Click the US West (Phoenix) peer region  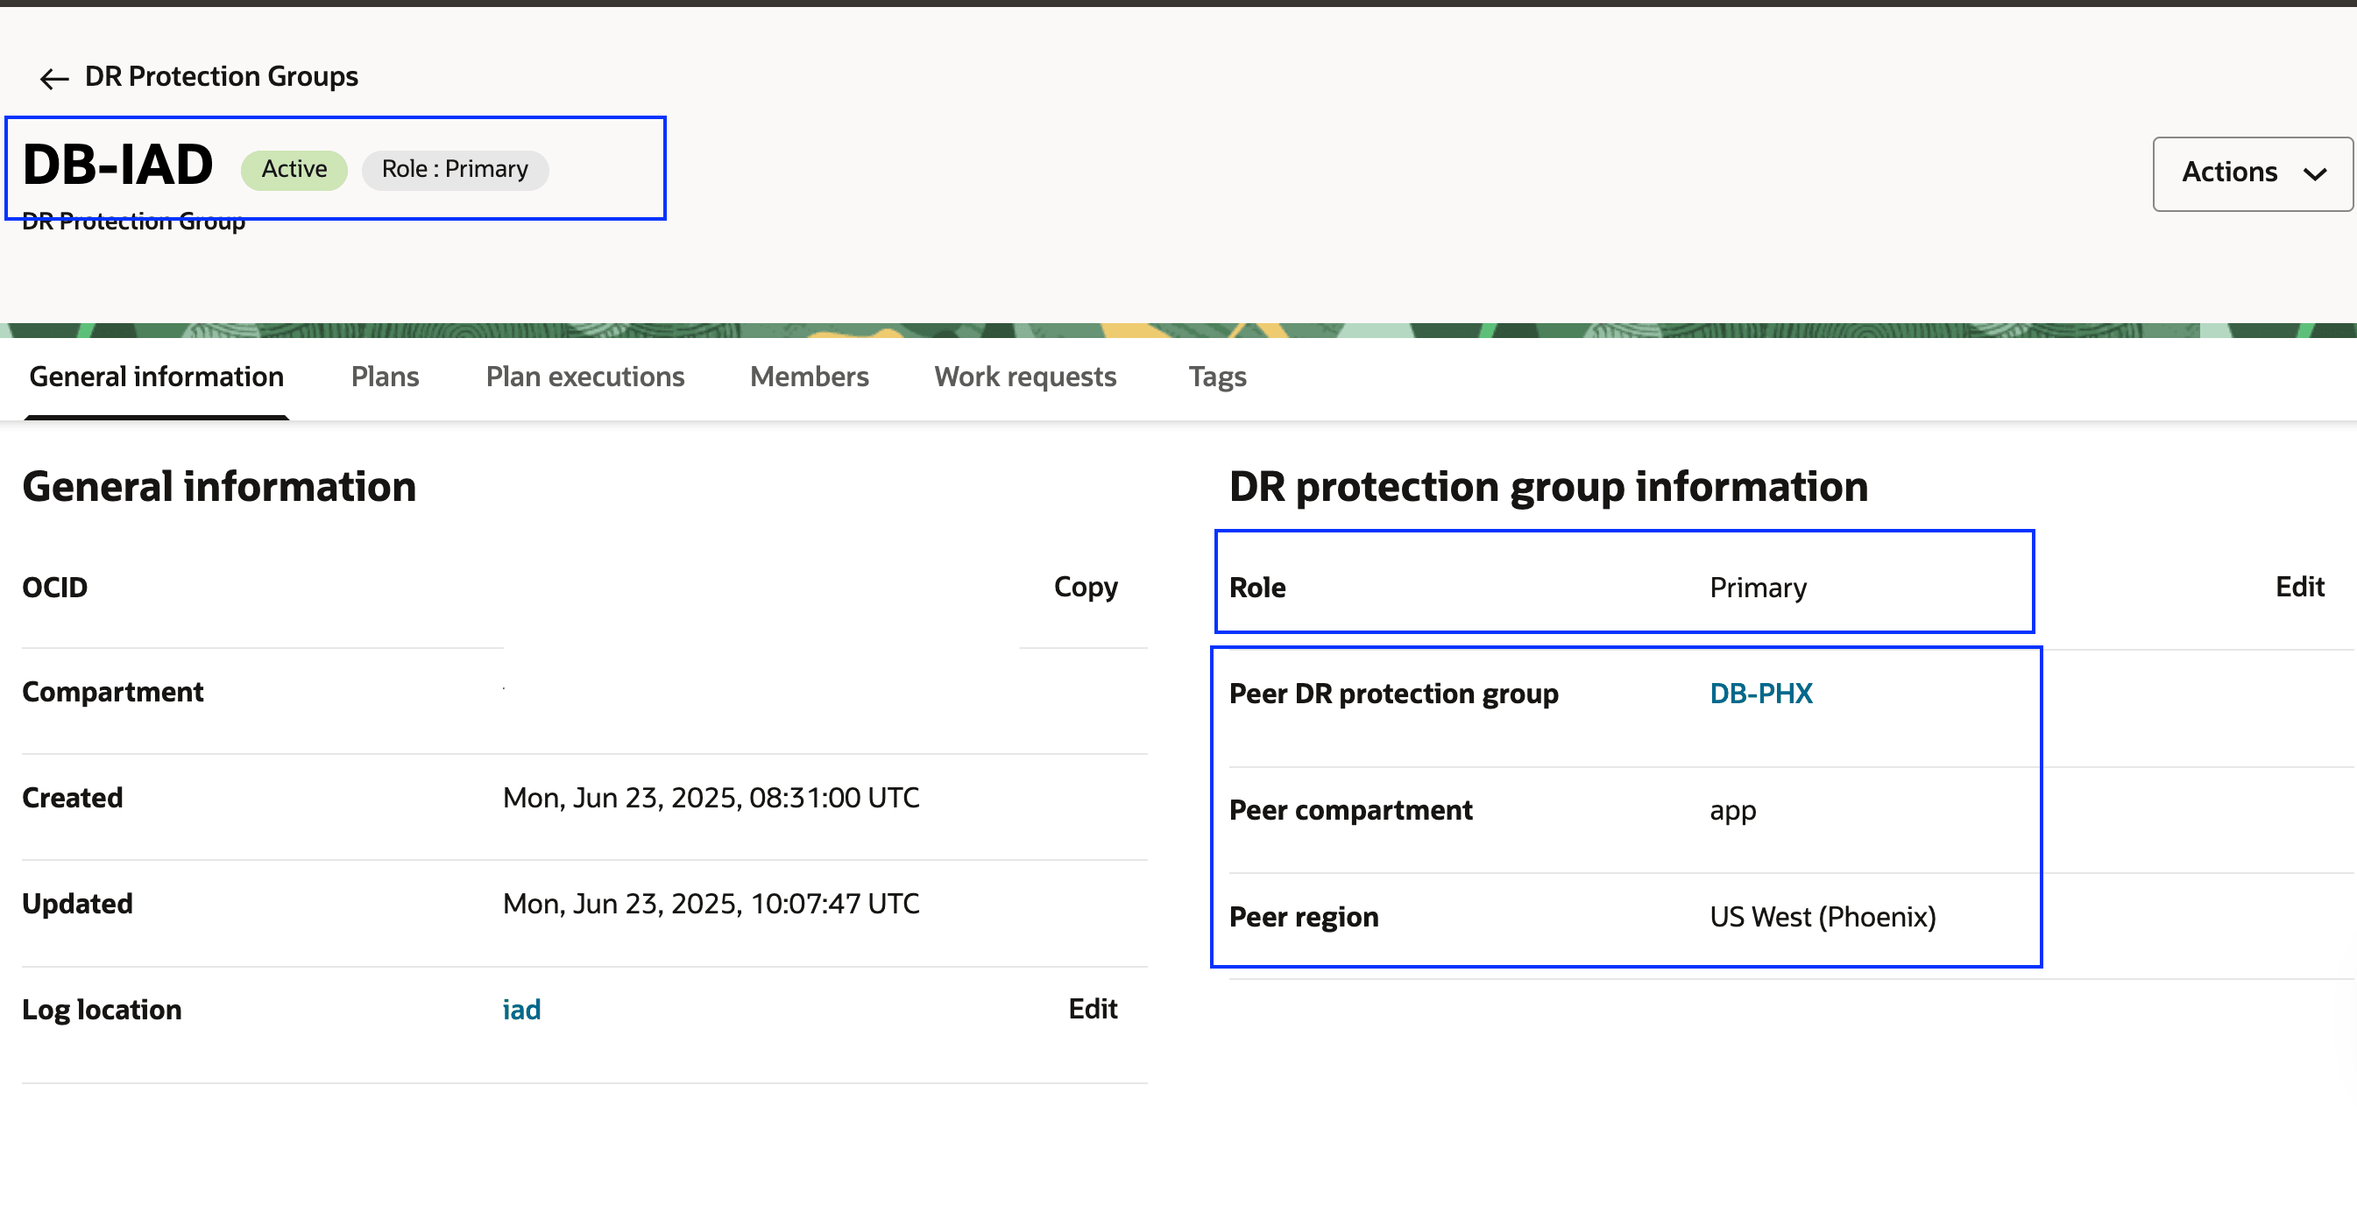coord(1822,917)
